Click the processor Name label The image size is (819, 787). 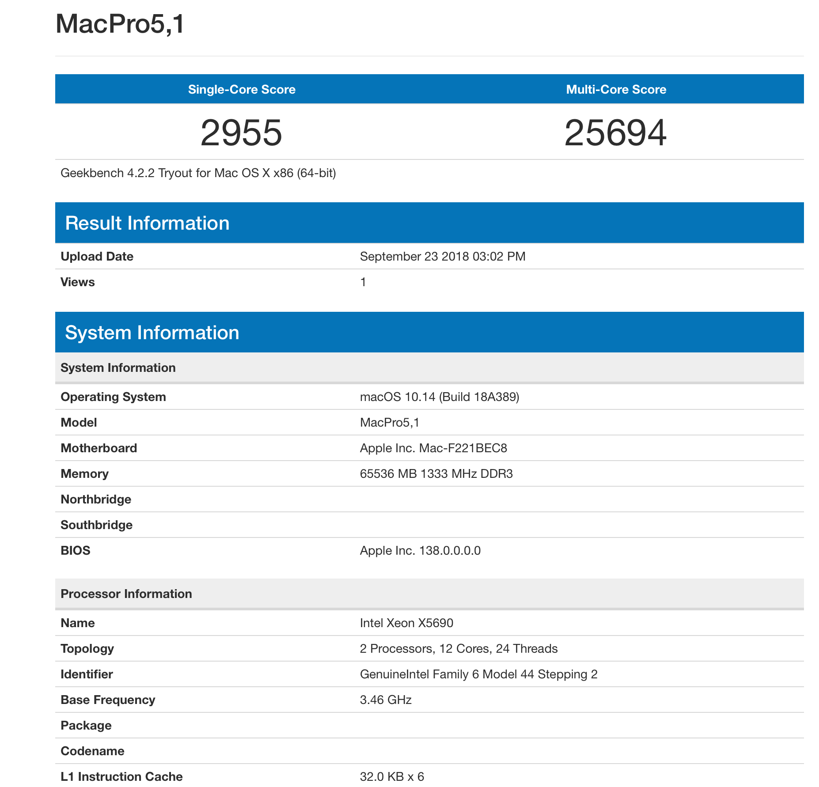point(78,623)
